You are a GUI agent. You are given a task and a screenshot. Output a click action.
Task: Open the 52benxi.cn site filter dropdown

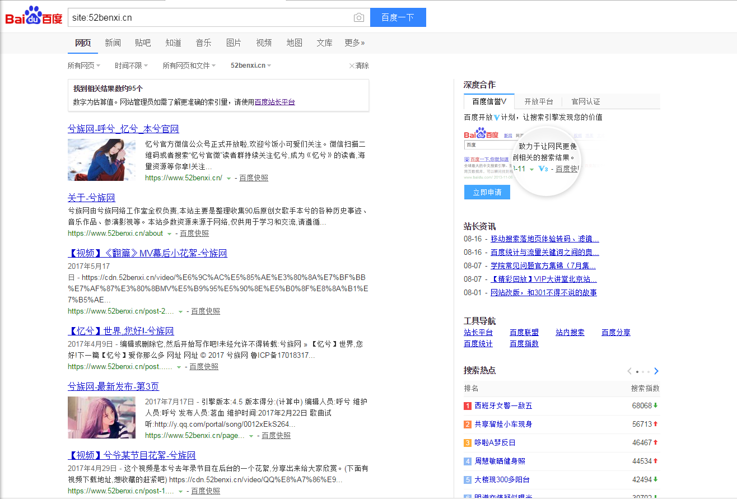click(x=251, y=66)
